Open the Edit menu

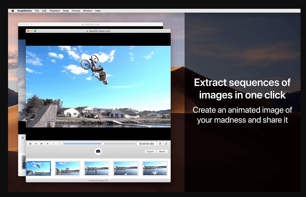tap(44, 11)
